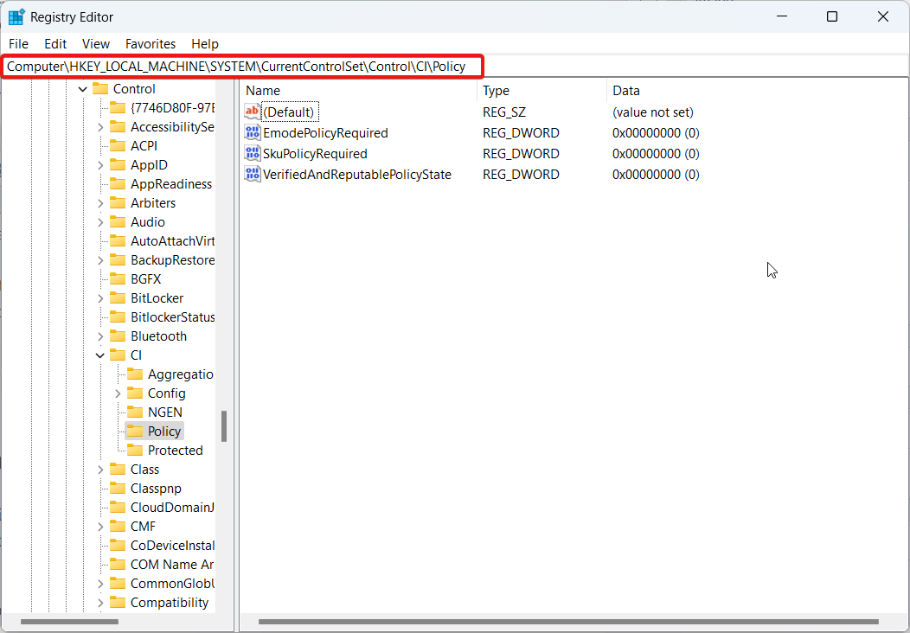Select the Compatibility key label
The image size is (910, 633).
pyautogui.click(x=170, y=602)
